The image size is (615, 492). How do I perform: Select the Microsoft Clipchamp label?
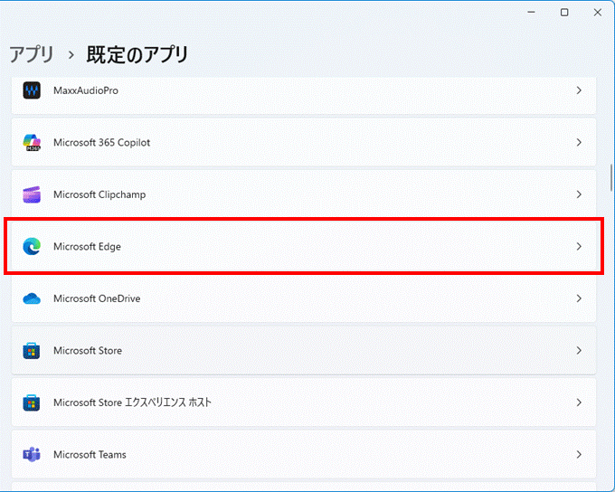[99, 194]
